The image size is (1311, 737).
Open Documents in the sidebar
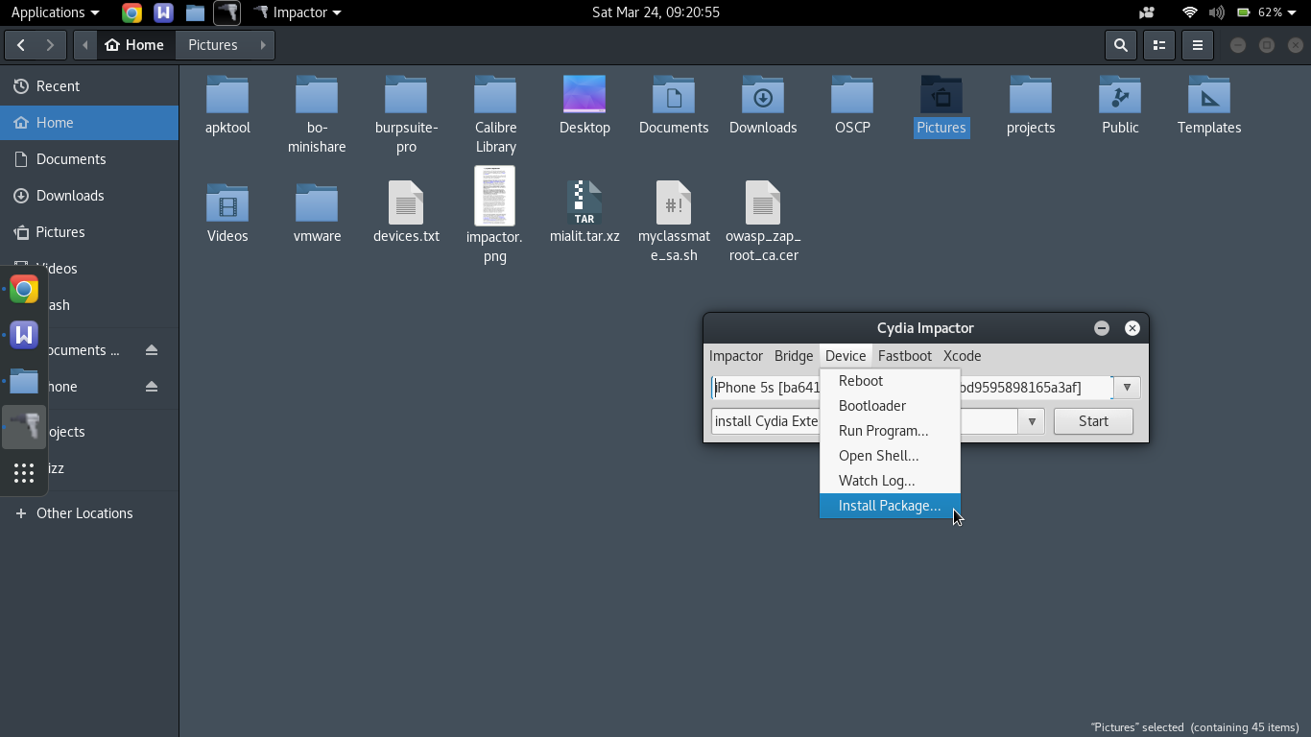coord(89,159)
